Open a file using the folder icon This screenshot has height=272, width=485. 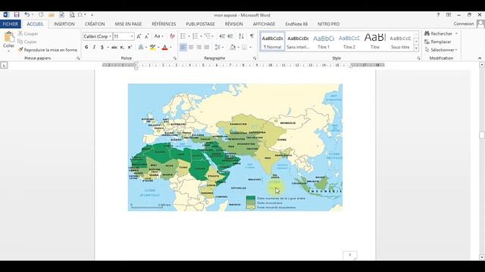52,15
